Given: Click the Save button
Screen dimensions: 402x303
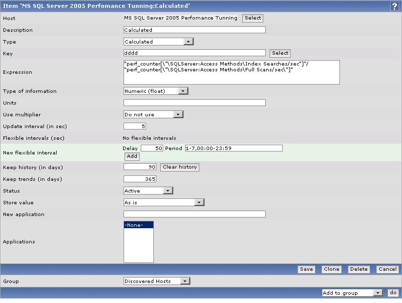Looking at the screenshot, I should (306, 269).
